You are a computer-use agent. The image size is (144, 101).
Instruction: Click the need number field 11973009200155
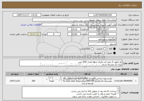[102, 15]
